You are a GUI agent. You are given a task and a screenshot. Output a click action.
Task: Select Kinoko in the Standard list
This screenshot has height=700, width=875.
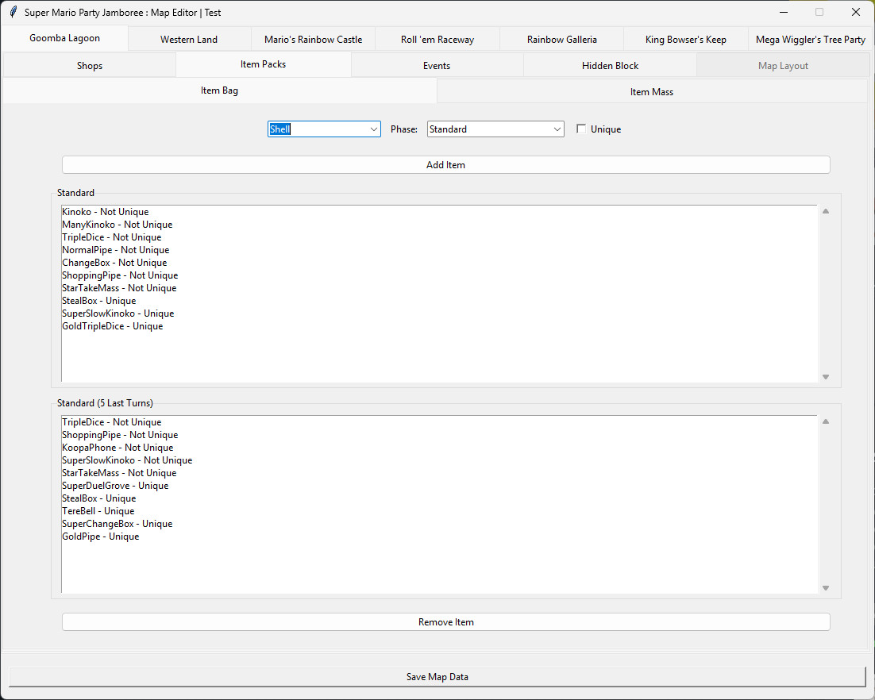(x=105, y=211)
